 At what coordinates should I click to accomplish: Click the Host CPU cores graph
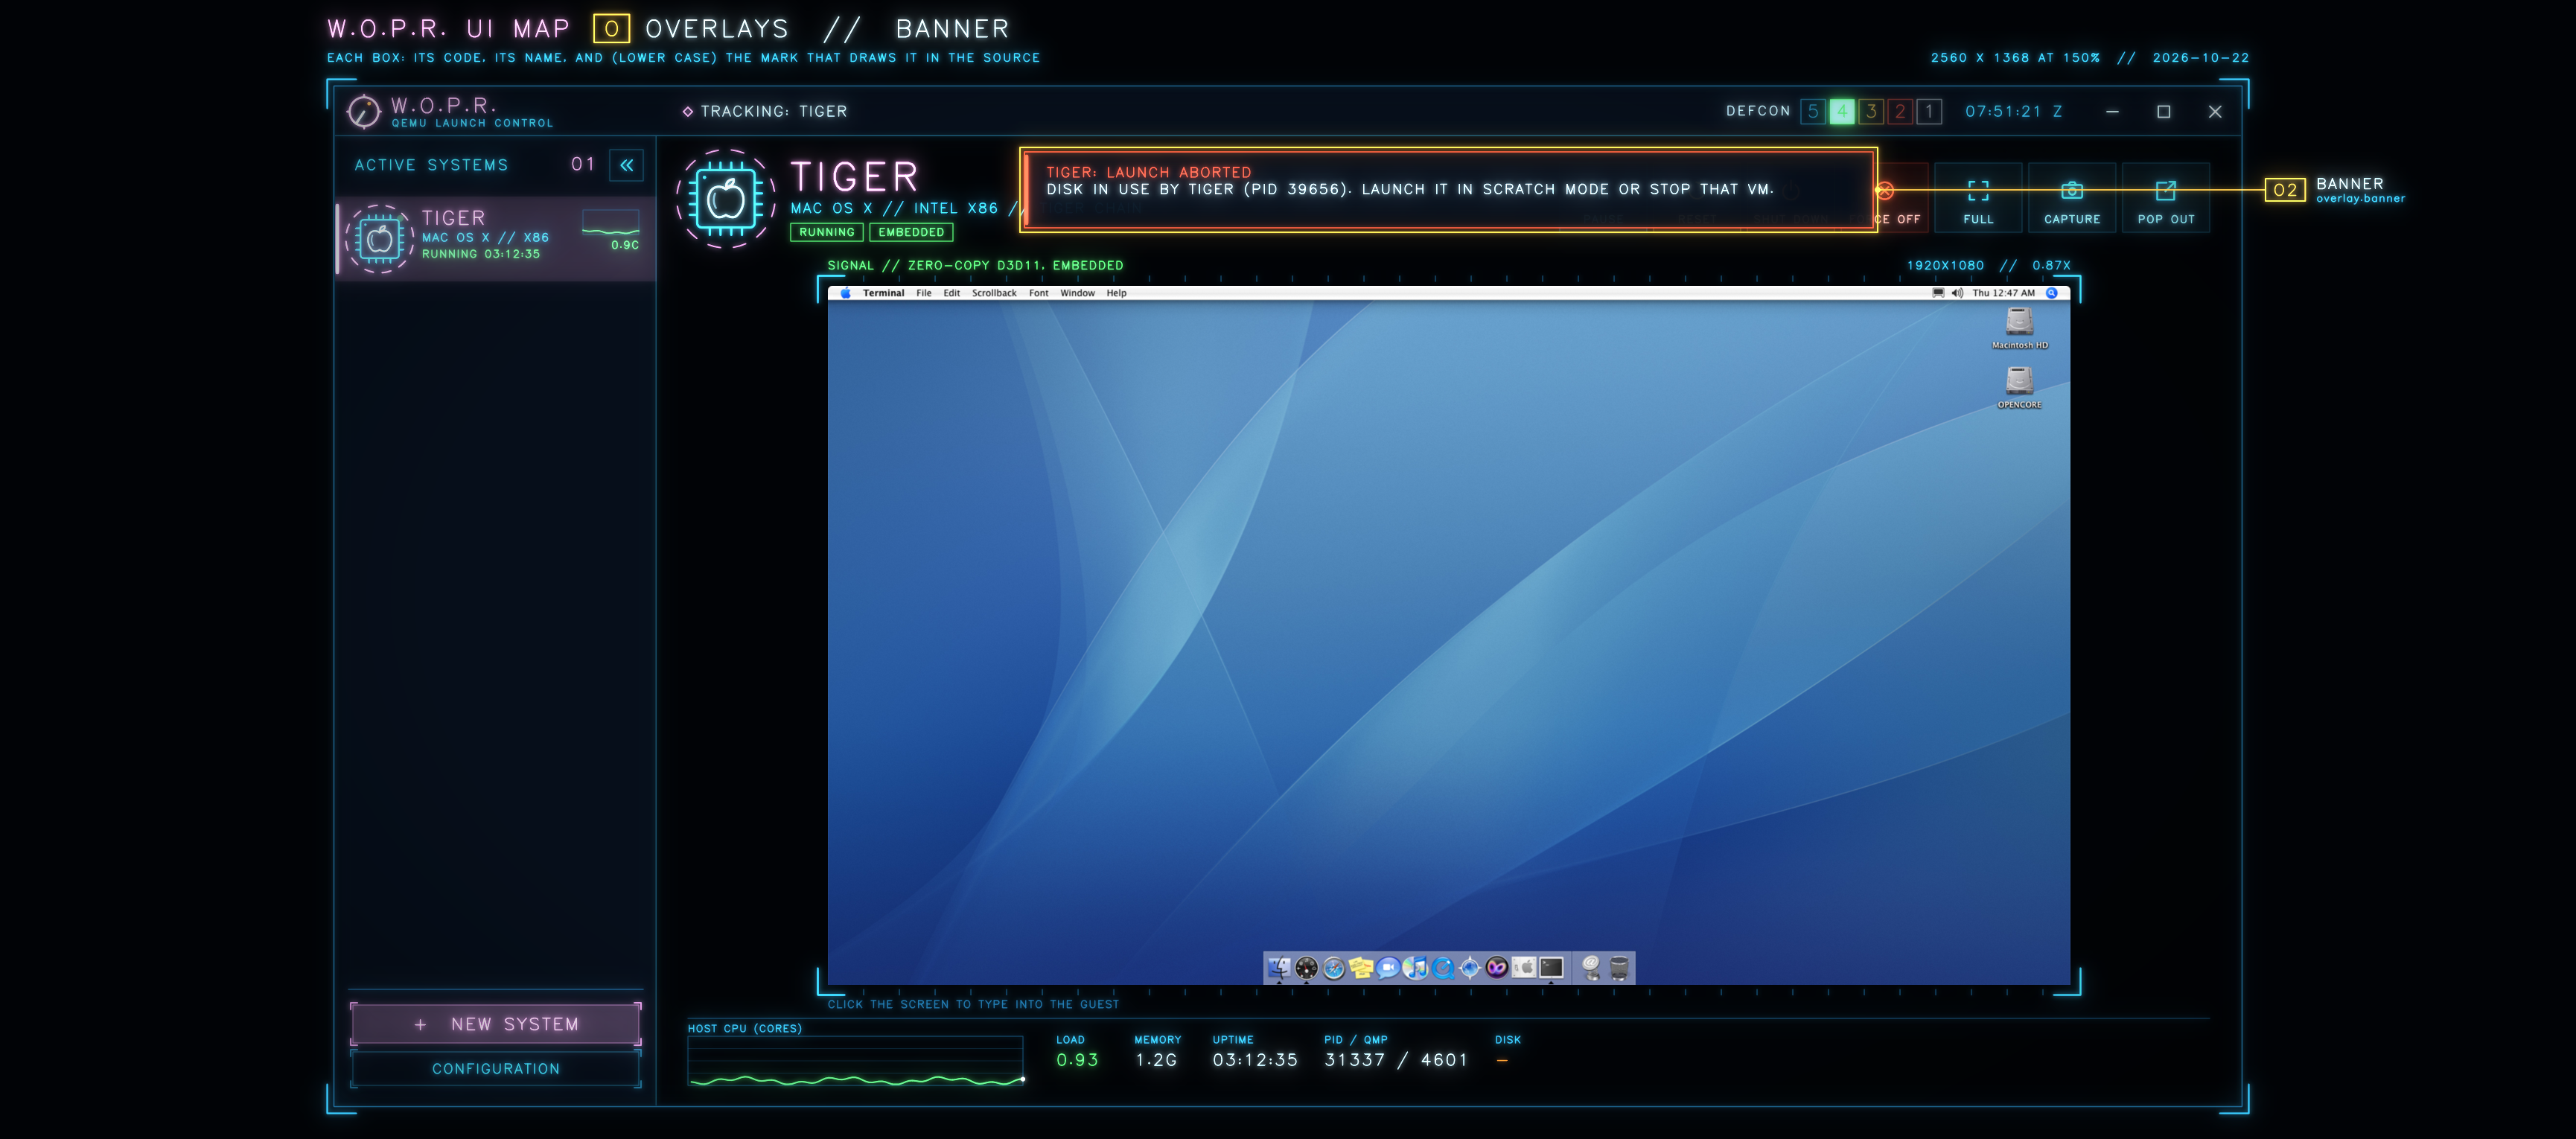click(x=855, y=1061)
